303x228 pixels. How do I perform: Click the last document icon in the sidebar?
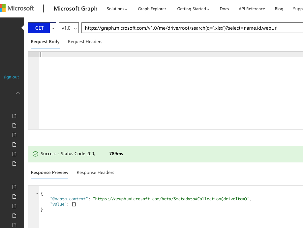14,225
